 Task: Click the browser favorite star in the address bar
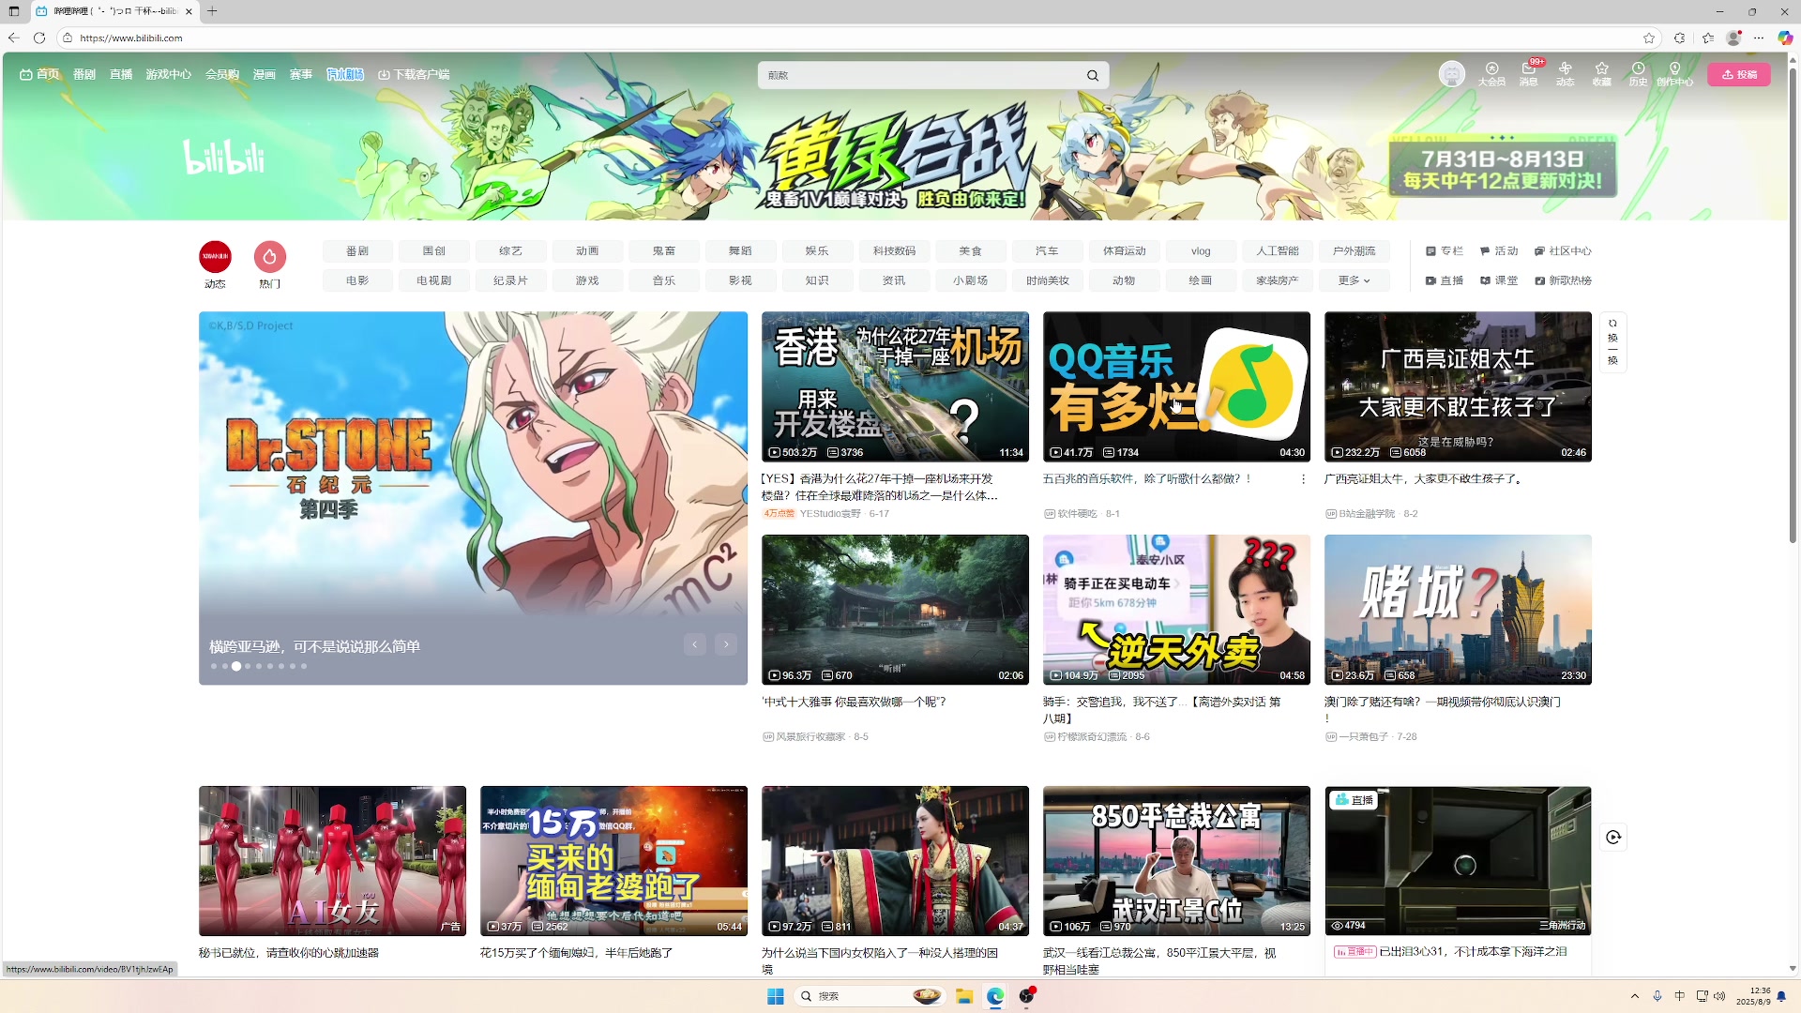coord(1649,38)
